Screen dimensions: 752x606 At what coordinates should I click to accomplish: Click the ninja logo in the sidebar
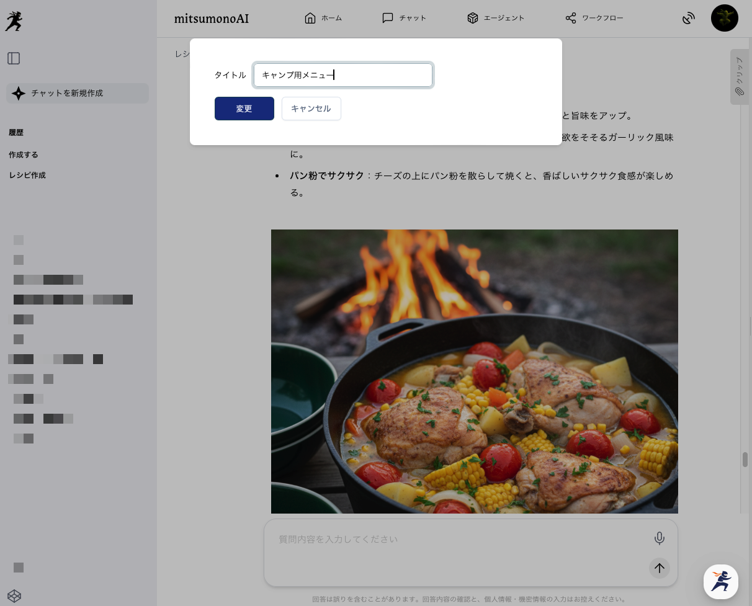(x=14, y=22)
